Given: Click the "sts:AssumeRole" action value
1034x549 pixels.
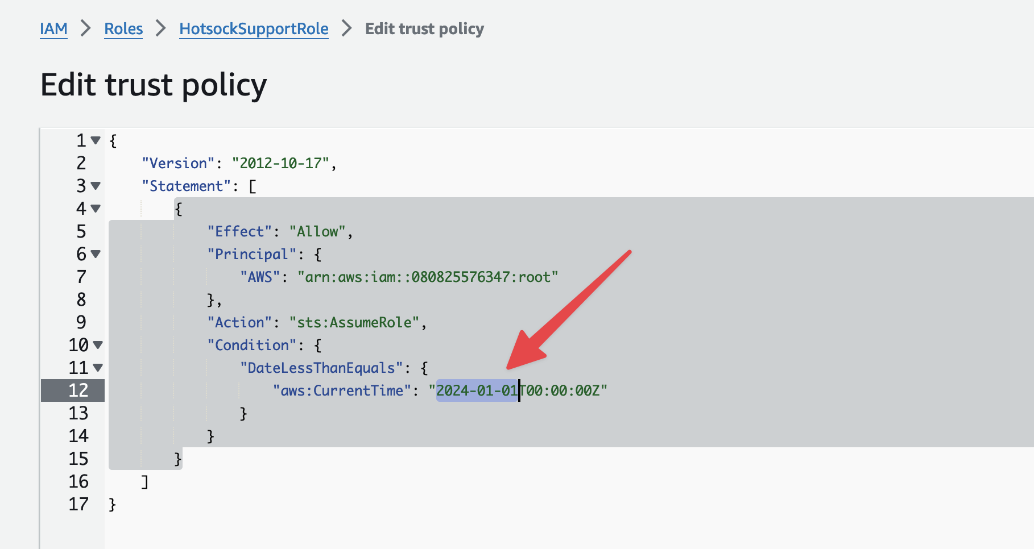Looking at the screenshot, I should pos(354,322).
